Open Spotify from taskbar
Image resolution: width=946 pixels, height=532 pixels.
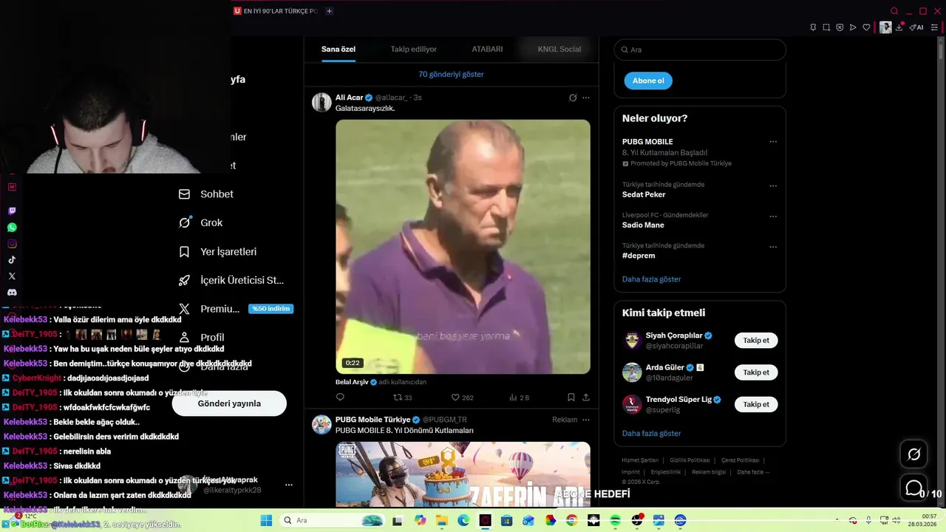616,520
